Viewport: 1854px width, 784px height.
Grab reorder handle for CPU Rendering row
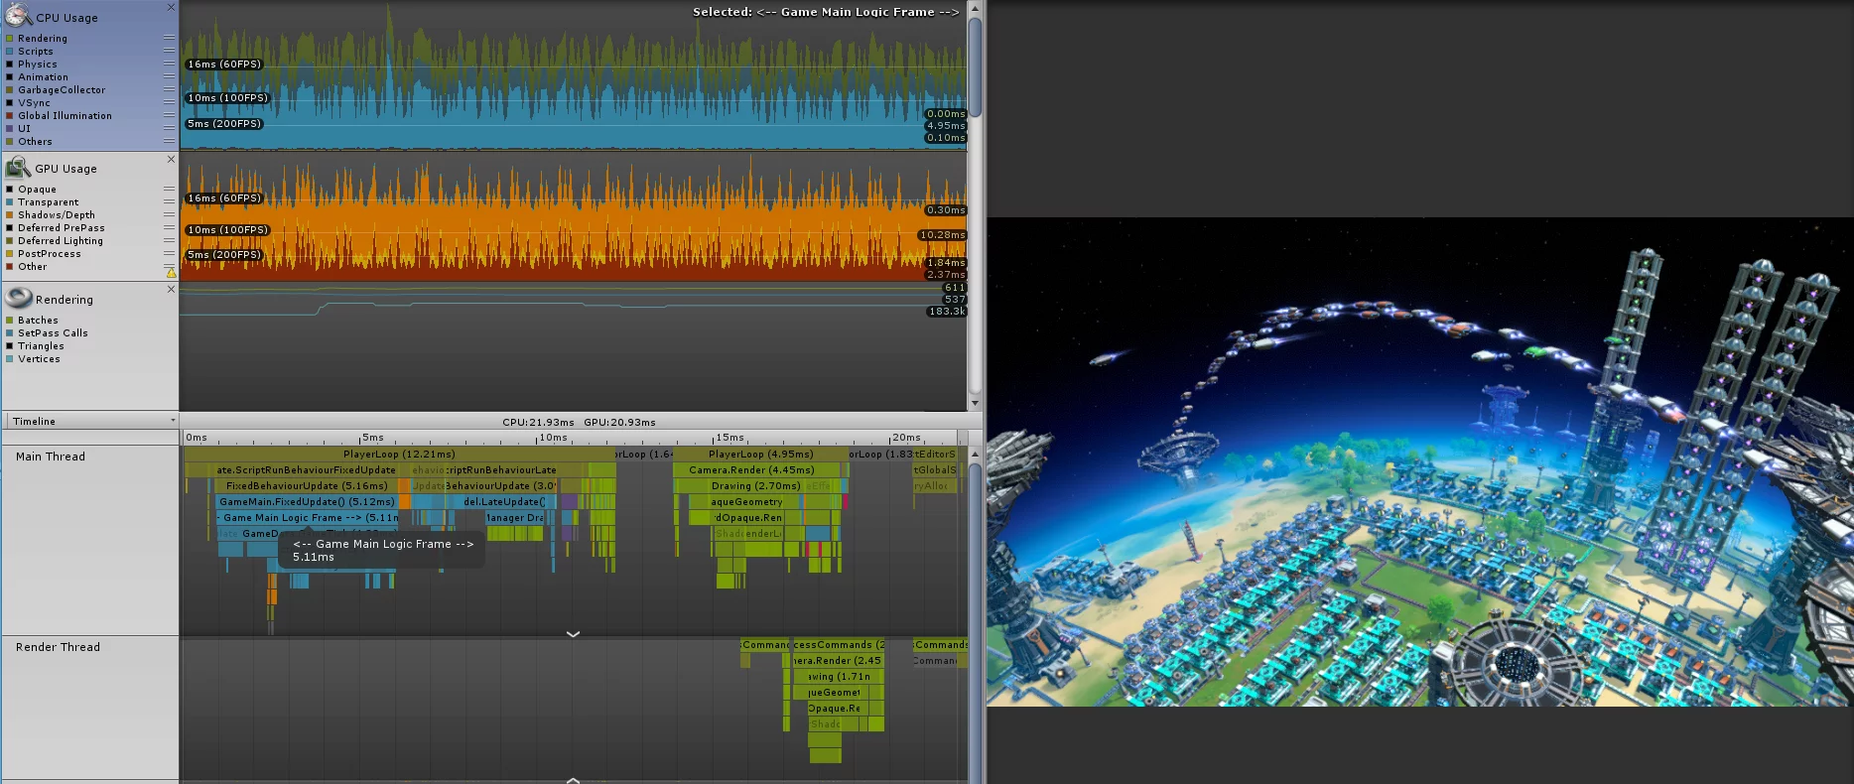pos(169,38)
